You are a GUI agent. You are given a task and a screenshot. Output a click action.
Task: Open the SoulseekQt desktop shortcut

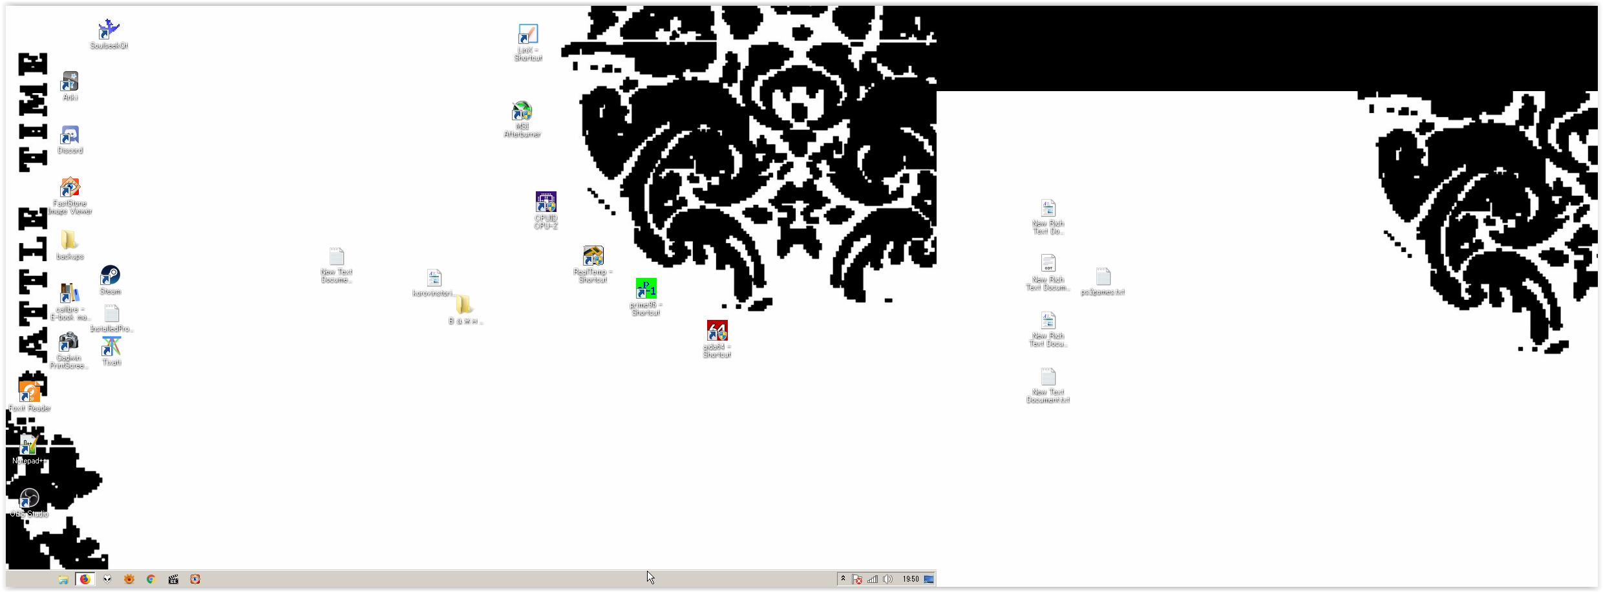coord(109,30)
